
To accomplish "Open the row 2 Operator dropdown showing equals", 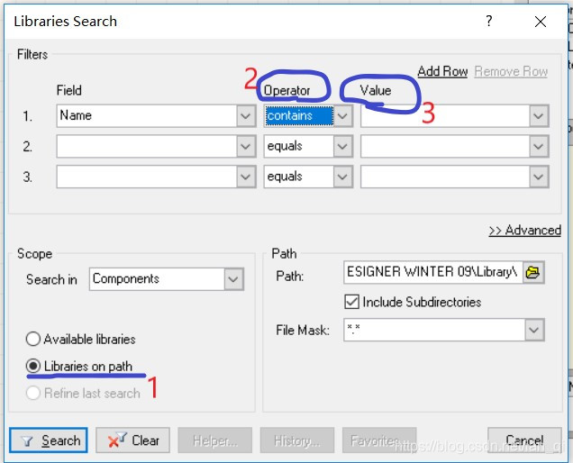I will click(x=341, y=147).
